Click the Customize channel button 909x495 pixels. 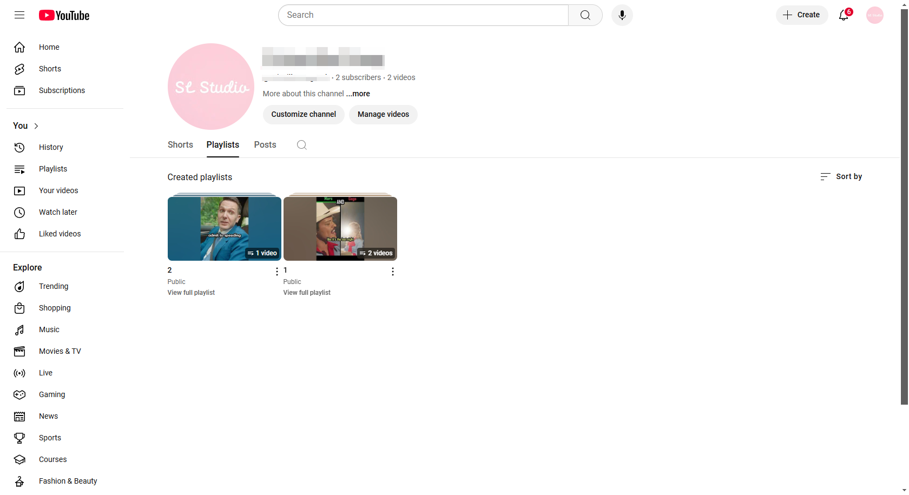pyautogui.click(x=303, y=115)
